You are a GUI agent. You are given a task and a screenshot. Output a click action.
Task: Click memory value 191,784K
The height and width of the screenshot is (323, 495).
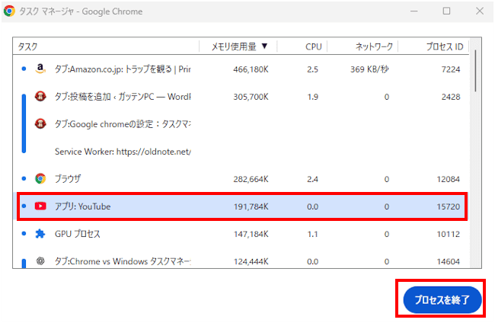251,206
